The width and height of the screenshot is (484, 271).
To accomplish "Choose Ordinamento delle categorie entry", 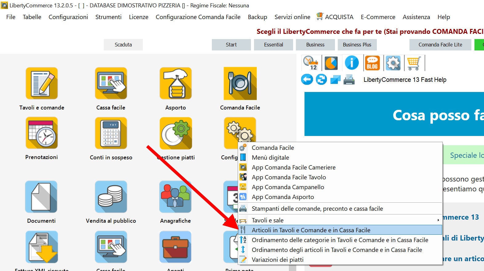I will tap(340, 240).
